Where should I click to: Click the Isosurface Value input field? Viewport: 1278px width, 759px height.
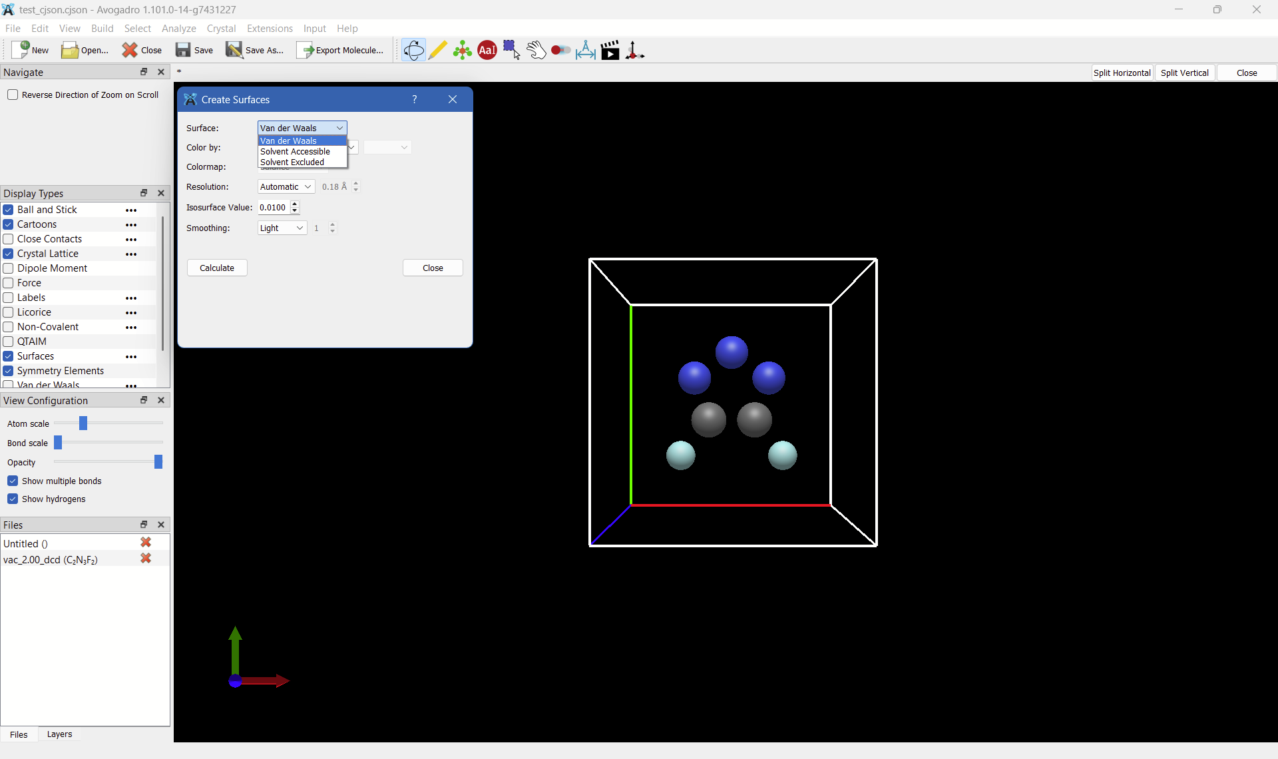tap(274, 207)
